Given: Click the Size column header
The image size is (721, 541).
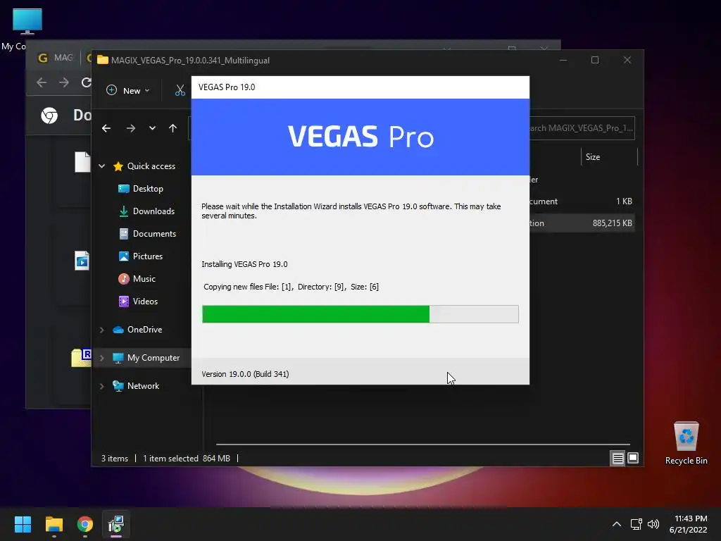Looking at the screenshot, I should tap(609, 157).
